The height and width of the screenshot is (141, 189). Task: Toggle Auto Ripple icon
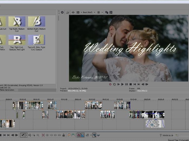pos(87,135)
